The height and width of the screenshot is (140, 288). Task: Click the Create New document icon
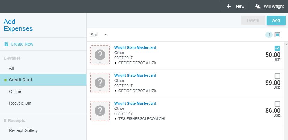coord(6,44)
